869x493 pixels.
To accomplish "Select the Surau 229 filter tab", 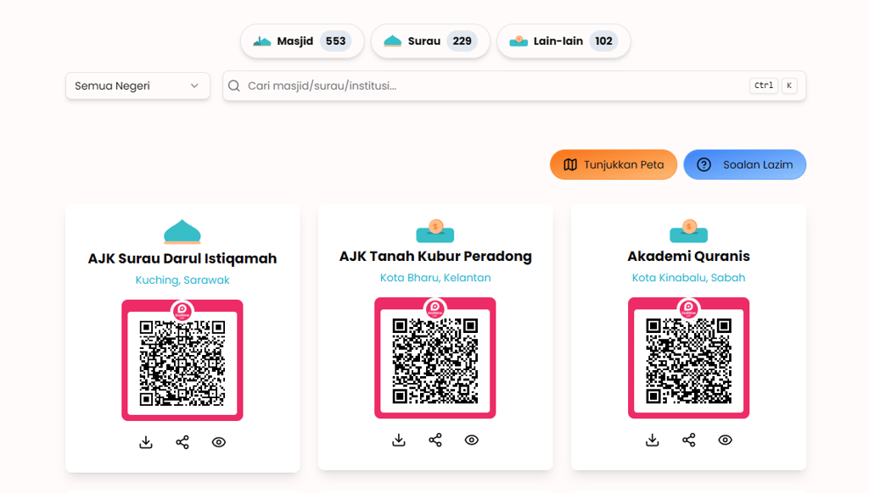I will [x=430, y=41].
